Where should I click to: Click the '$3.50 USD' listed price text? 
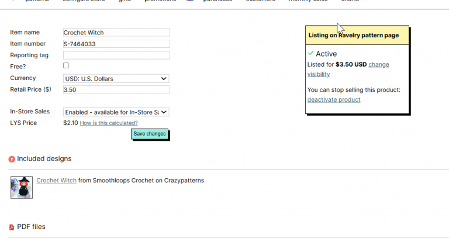coord(351,64)
